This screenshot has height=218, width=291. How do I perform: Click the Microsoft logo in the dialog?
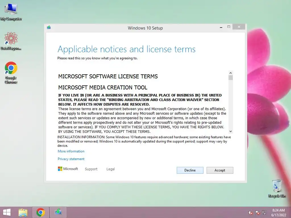68,169
